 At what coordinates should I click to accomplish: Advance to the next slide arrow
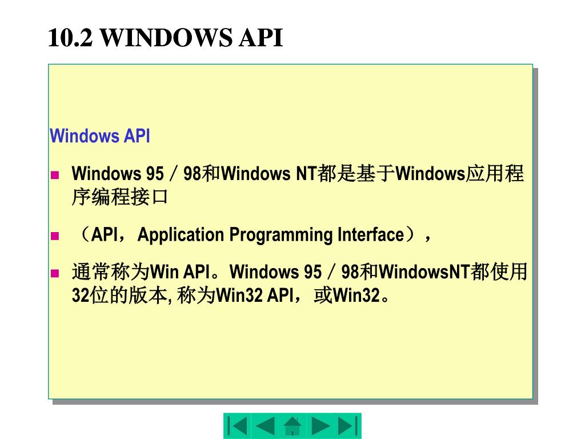(320, 425)
